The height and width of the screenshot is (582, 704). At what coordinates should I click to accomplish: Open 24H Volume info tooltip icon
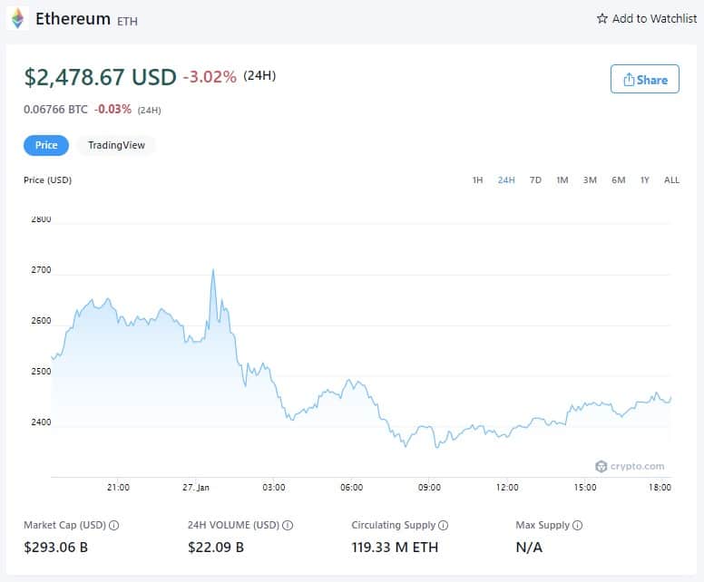288,525
